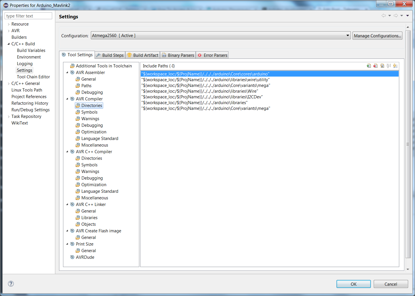The width and height of the screenshot is (415, 296).
Task: Open WikiText page in left tree
Action: [19, 123]
